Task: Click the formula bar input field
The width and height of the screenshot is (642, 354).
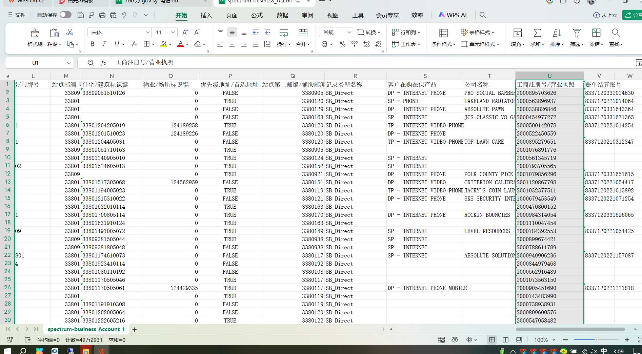Action: (373, 63)
